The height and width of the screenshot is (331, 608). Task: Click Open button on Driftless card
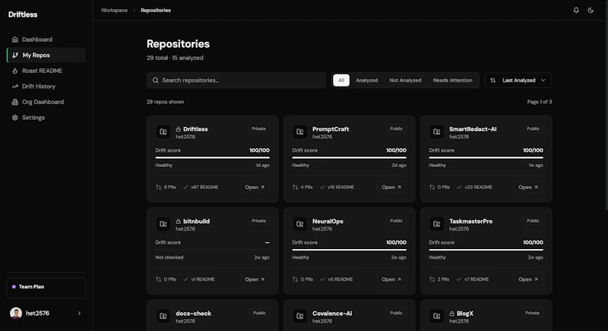pos(255,187)
